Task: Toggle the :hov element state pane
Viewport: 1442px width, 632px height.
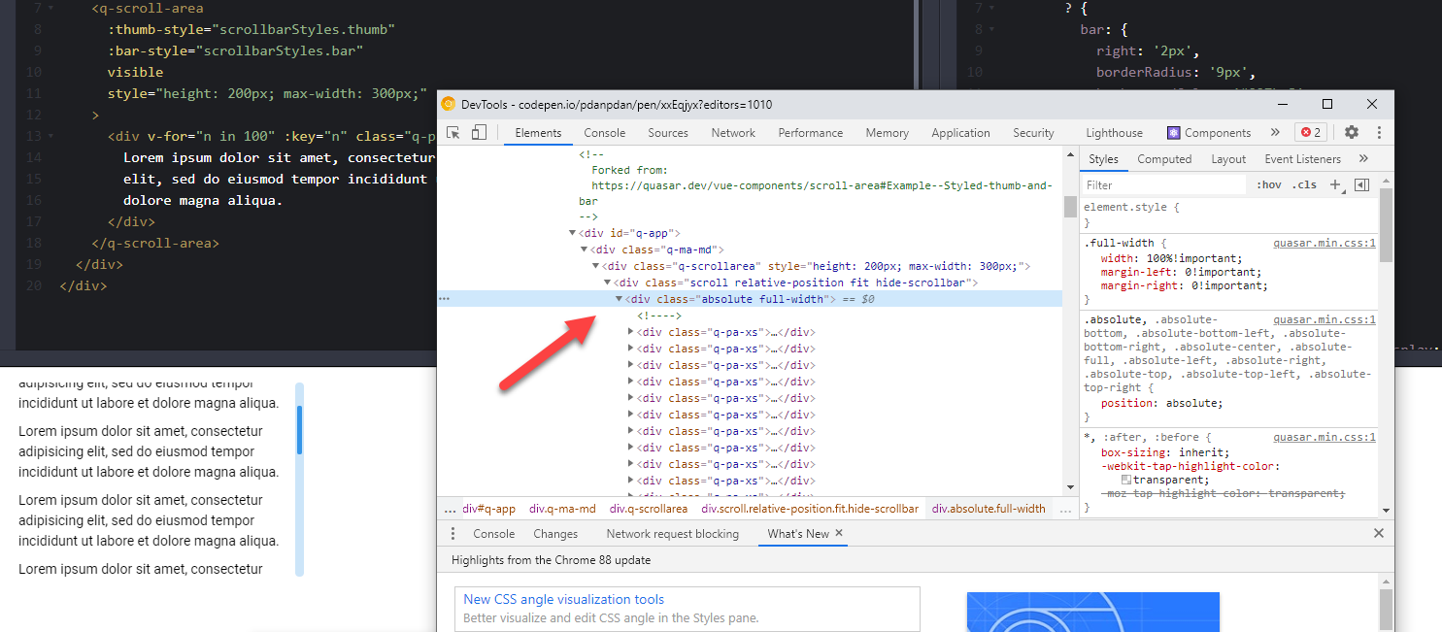Action: coord(1268,183)
